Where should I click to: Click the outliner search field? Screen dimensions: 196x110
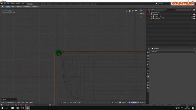click(x=170, y=9)
